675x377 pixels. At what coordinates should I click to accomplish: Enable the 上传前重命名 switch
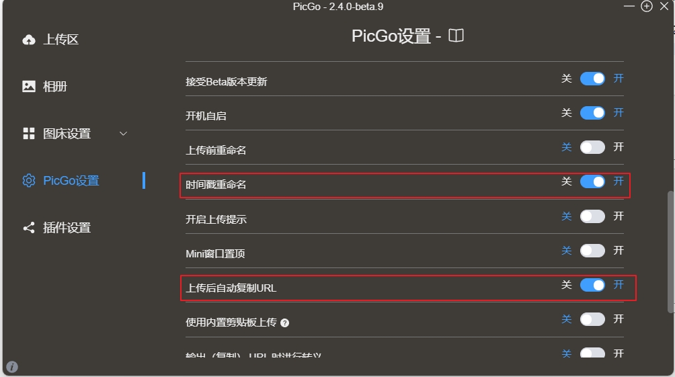592,147
